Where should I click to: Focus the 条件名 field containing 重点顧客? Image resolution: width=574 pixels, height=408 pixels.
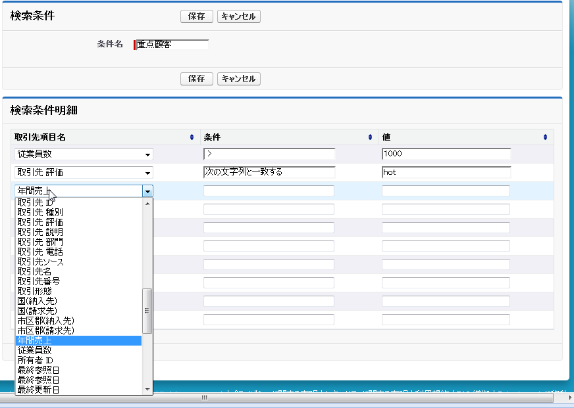(172, 45)
